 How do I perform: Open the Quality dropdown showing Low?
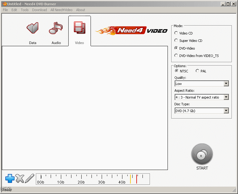pos(202,84)
